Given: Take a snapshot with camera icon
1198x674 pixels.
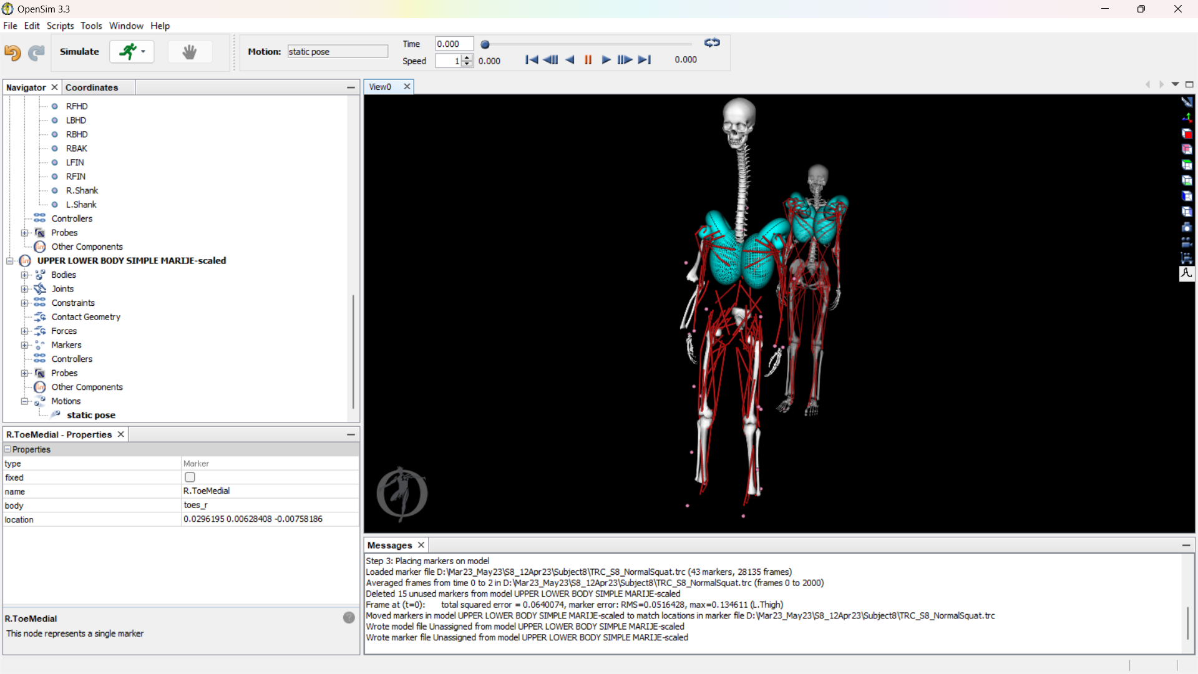Looking at the screenshot, I should coord(1187,227).
